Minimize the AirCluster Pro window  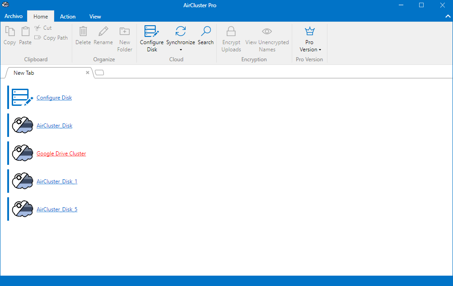[x=401, y=5]
